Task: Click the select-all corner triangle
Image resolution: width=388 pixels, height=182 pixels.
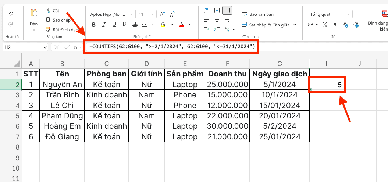Action: [17, 63]
